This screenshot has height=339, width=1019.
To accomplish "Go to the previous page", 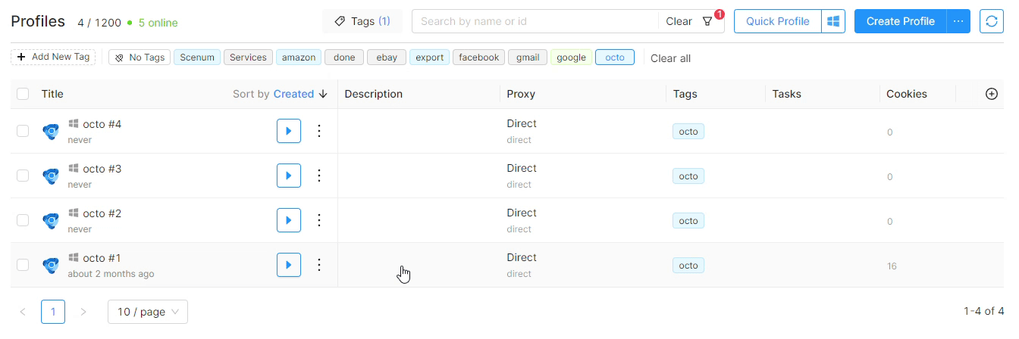I will [23, 312].
